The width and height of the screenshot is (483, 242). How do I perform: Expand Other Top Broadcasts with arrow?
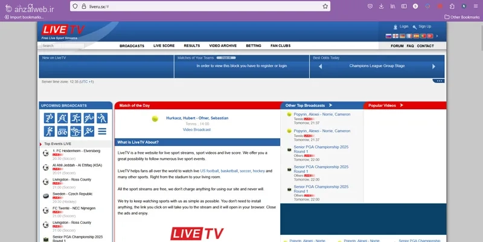point(330,105)
